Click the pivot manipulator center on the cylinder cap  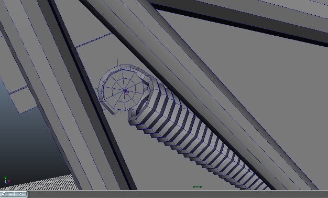pyautogui.click(x=126, y=91)
